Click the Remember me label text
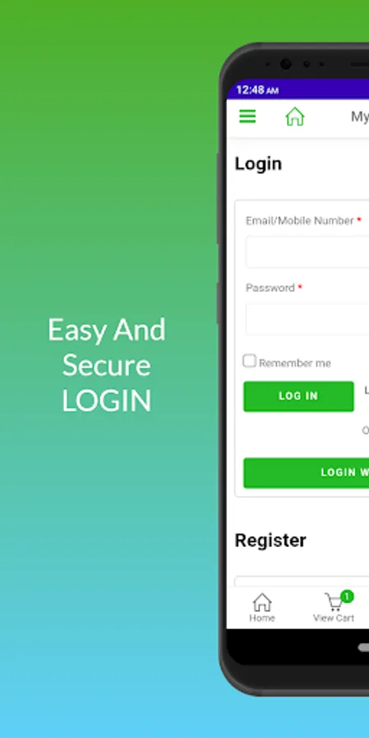Viewport: 369px width, 738px height. [295, 363]
